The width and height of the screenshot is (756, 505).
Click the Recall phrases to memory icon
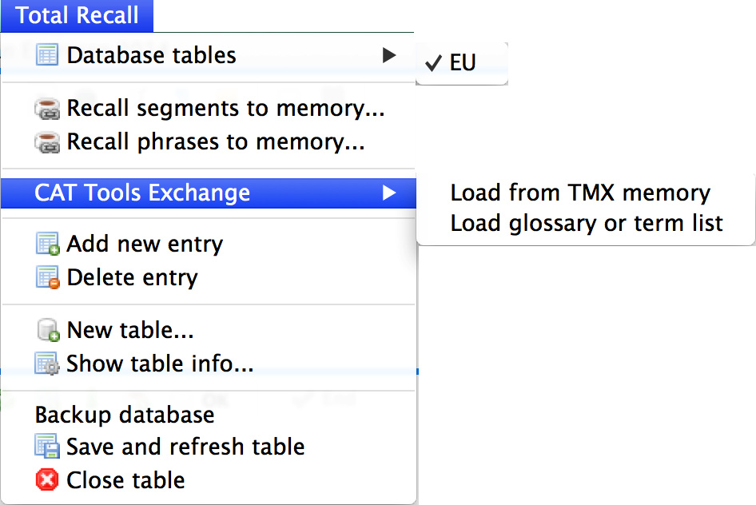point(47,142)
